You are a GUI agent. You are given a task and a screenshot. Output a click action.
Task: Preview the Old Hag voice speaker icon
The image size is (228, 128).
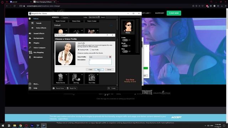[82, 75]
